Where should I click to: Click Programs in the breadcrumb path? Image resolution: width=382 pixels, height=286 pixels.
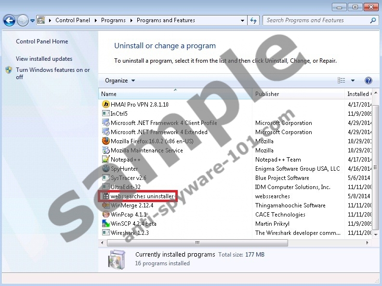113,20
